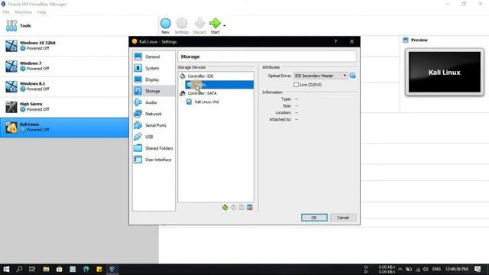Open Microsoft Store from taskbar
Screen dimensions: 489x275
tap(60, 269)
